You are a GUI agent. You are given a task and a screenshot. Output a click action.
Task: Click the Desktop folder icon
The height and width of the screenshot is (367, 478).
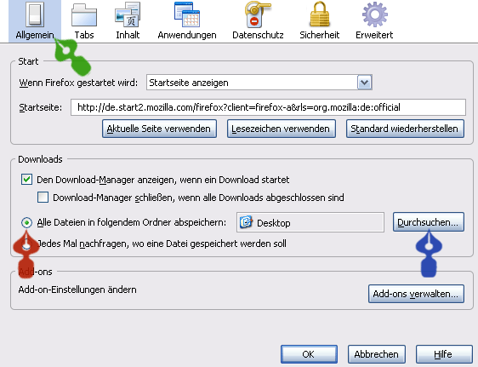(x=246, y=222)
